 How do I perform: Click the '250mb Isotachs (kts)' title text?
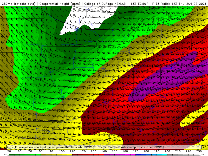(x=18, y=4)
